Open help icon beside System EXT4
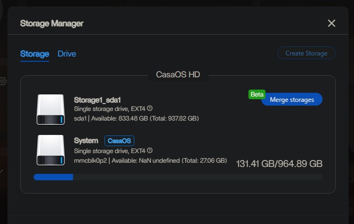 pyautogui.click(x=150, y=150)
